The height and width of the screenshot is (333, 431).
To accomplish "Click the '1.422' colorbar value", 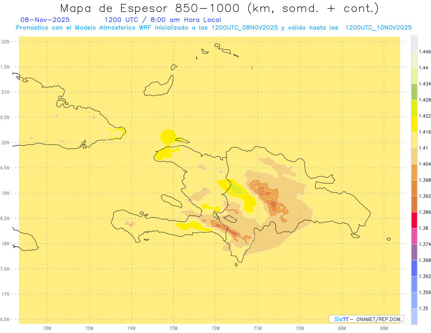I will [x=425, y=116].
